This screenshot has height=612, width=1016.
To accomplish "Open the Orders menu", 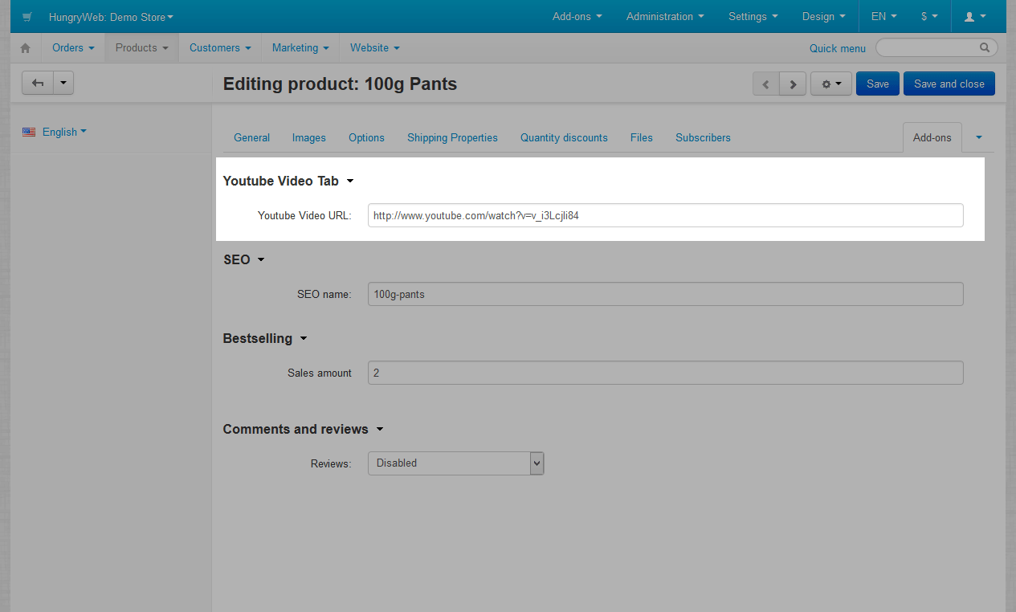I will coord(73,47).
